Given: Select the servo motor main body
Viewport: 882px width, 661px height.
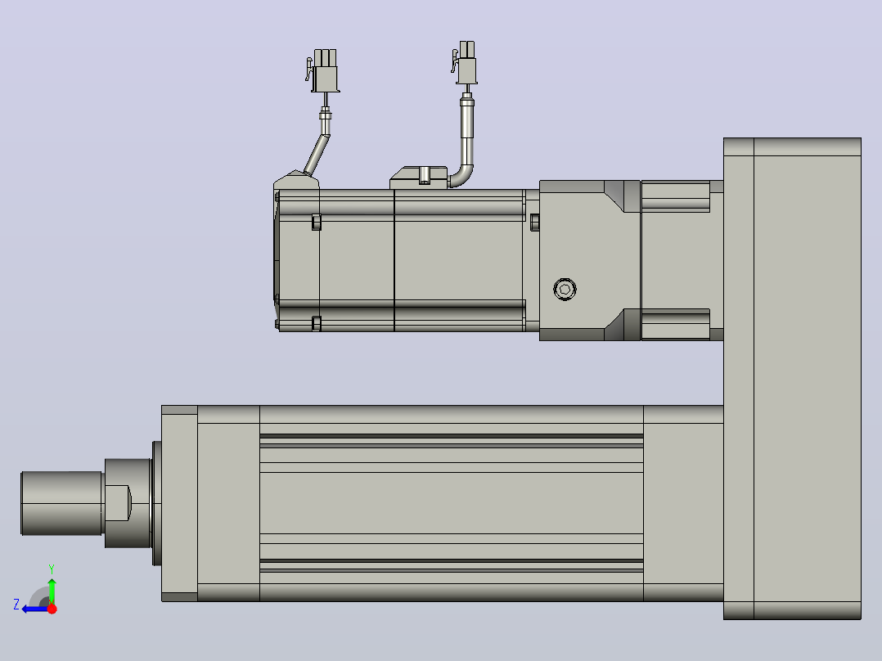Looking at the screenshot, I should coord(407,260).
